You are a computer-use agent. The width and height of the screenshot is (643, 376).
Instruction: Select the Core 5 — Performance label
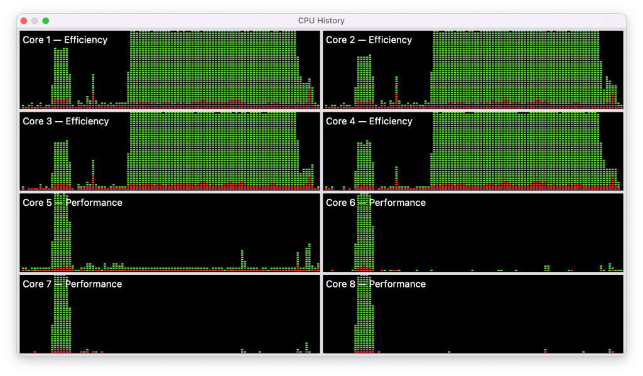click(x=72, y=203)
